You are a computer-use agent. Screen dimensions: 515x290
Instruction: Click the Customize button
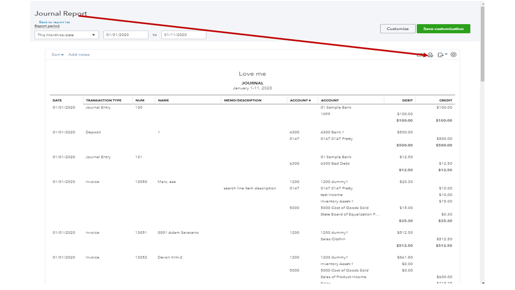coord(397,28)
